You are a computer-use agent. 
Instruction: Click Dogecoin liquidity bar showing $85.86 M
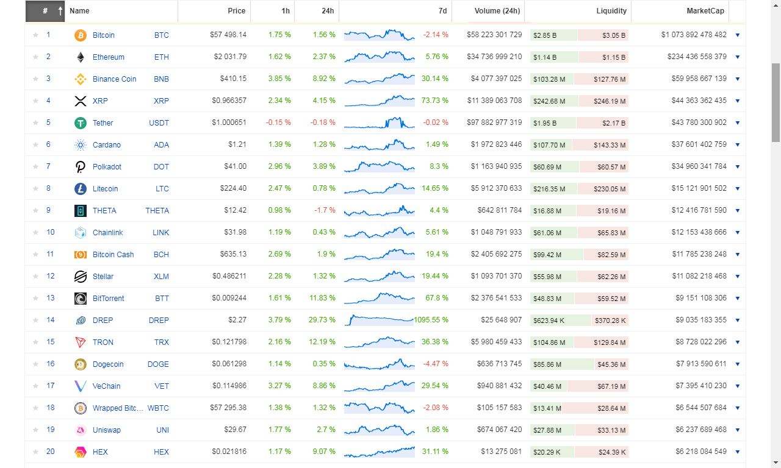[562, 364]
